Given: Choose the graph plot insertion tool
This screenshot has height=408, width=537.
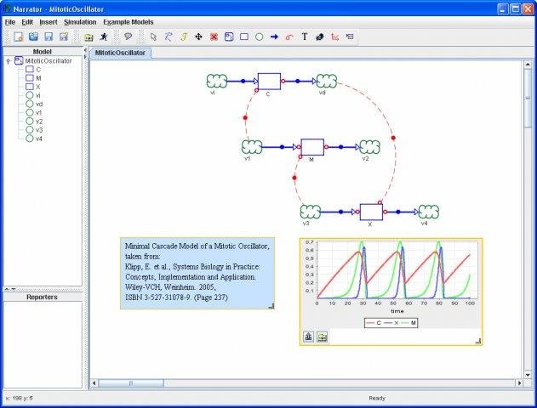Looking at the screenshot, I should (335, 37).
